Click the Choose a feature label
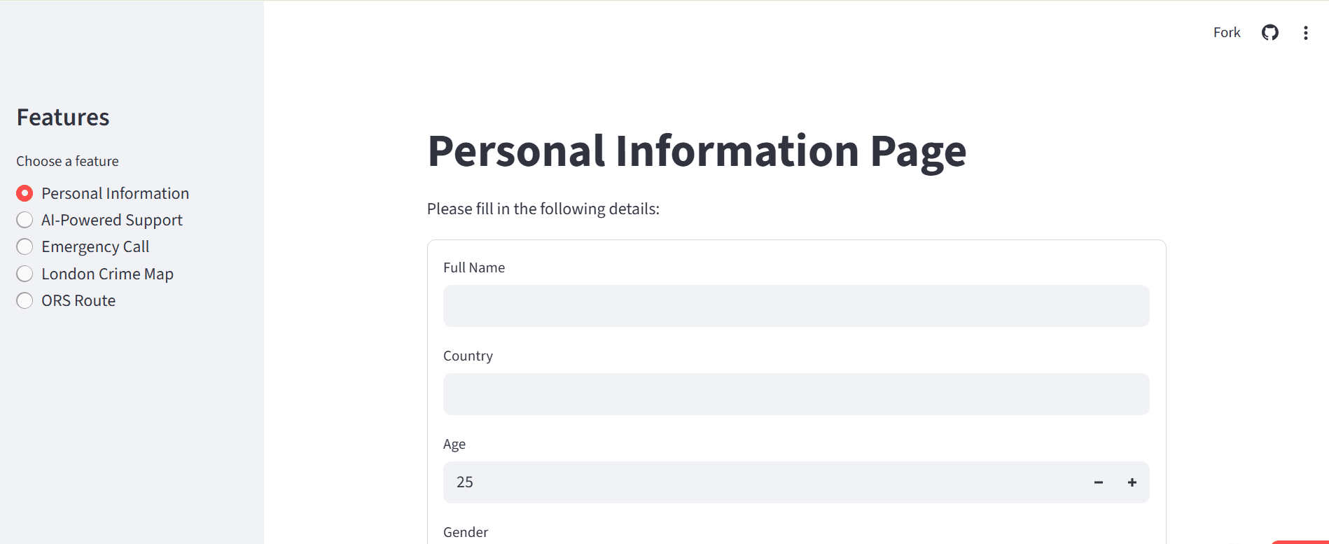1329x544 pixels. (x=67, y=161)
